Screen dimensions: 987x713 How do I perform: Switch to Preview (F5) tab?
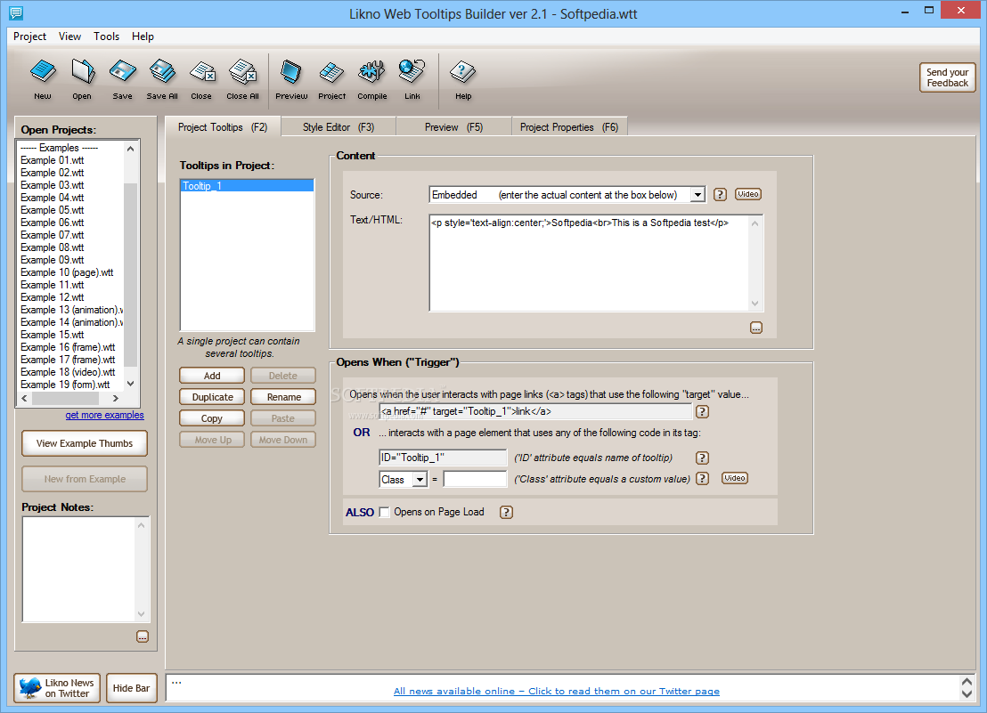[453, 127]
